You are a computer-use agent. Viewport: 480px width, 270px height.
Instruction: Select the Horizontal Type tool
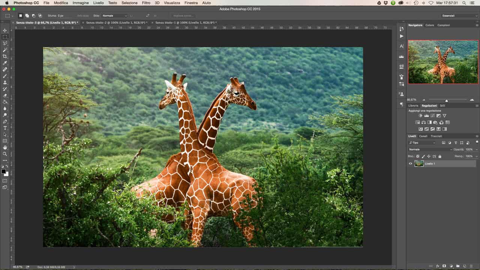pyautogui.click(x=5, y=128)
